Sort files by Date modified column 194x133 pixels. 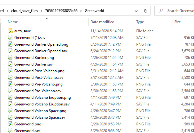(x=102, y=22)
